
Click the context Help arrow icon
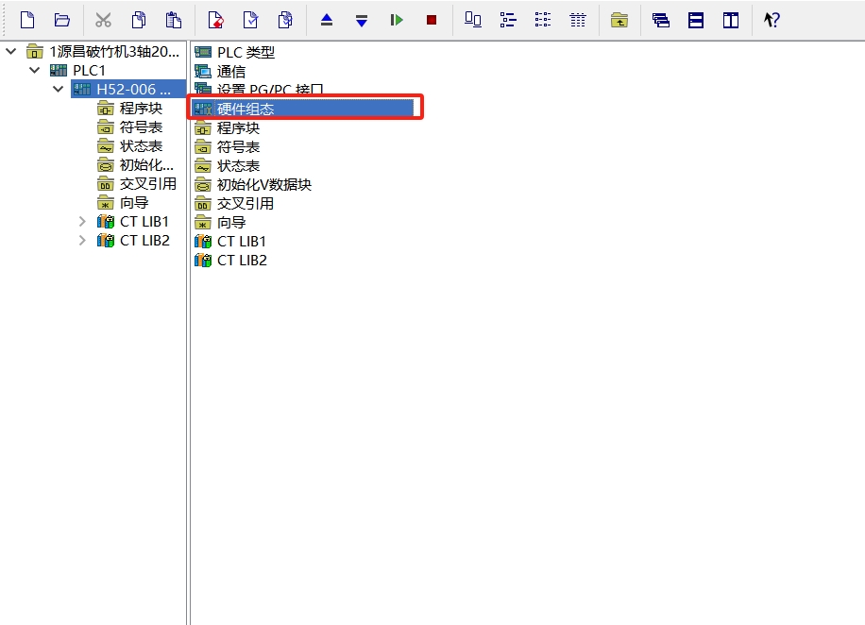772,20
